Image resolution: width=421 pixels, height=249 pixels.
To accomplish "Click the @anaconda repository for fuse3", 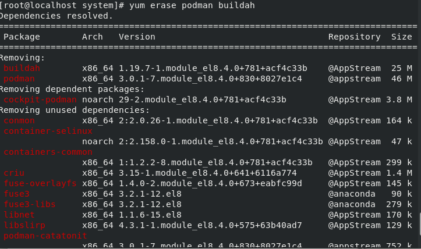I will [x=352, y=194].
